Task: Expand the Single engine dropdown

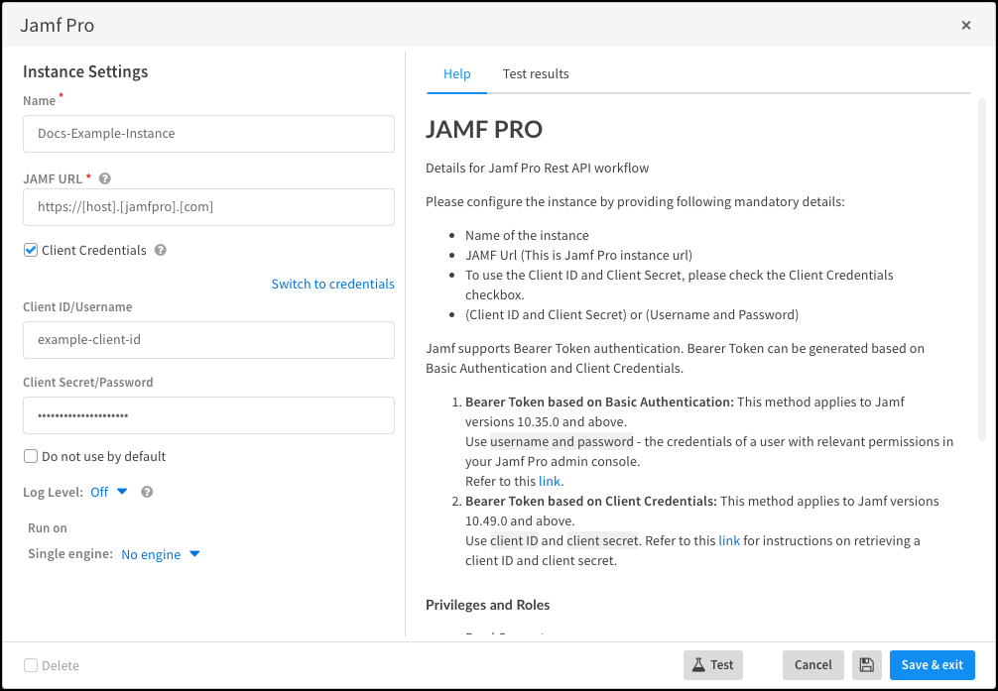Action: (161, 555)
